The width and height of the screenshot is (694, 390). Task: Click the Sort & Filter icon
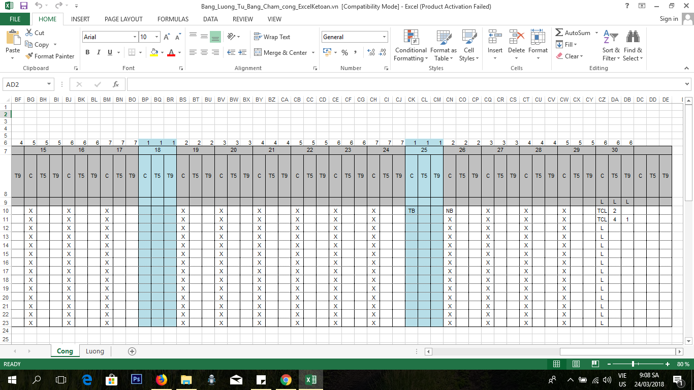[610, 38]
